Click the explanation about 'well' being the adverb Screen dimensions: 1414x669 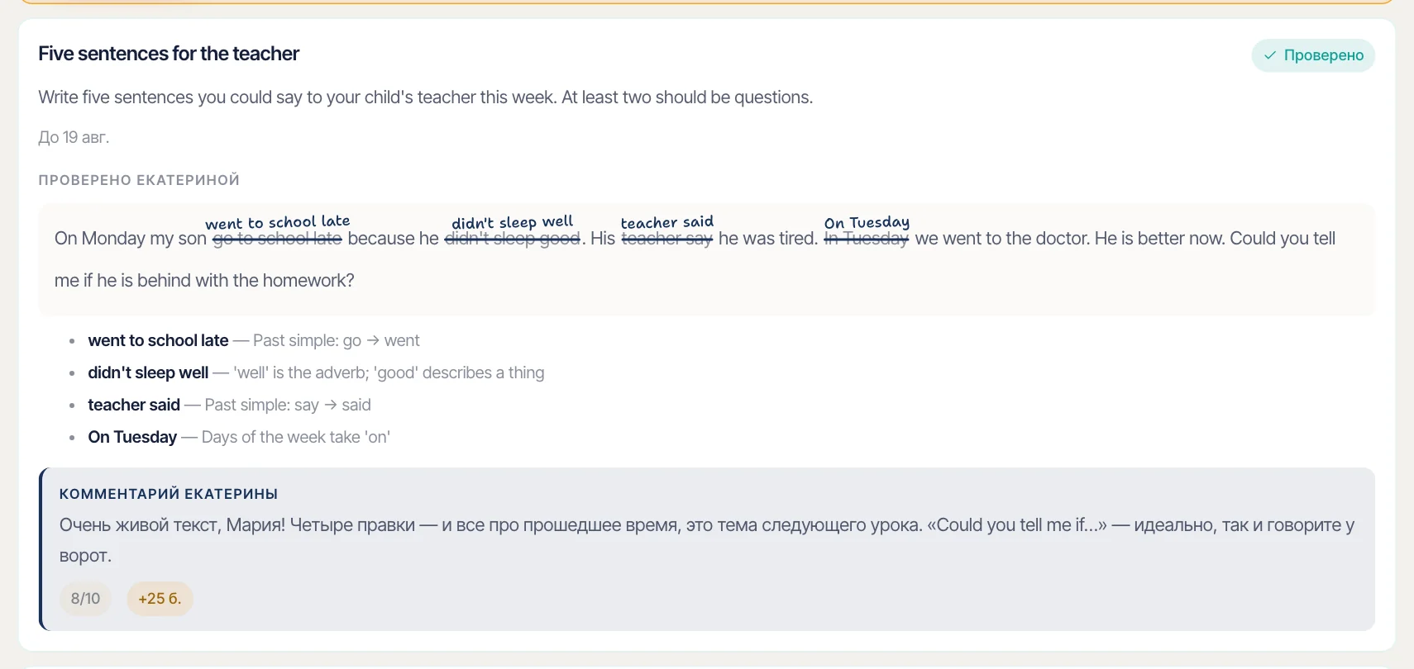[x=389, y=372]
